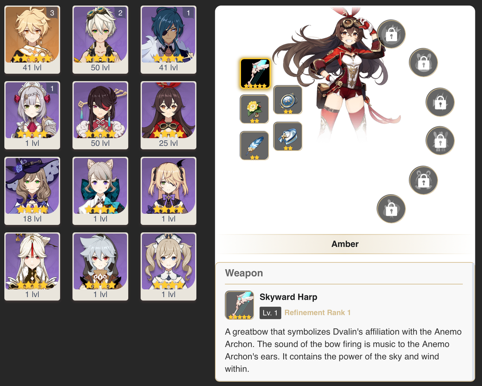
Task: Choose Bennett's character card level 50
Action: (100, 40)
